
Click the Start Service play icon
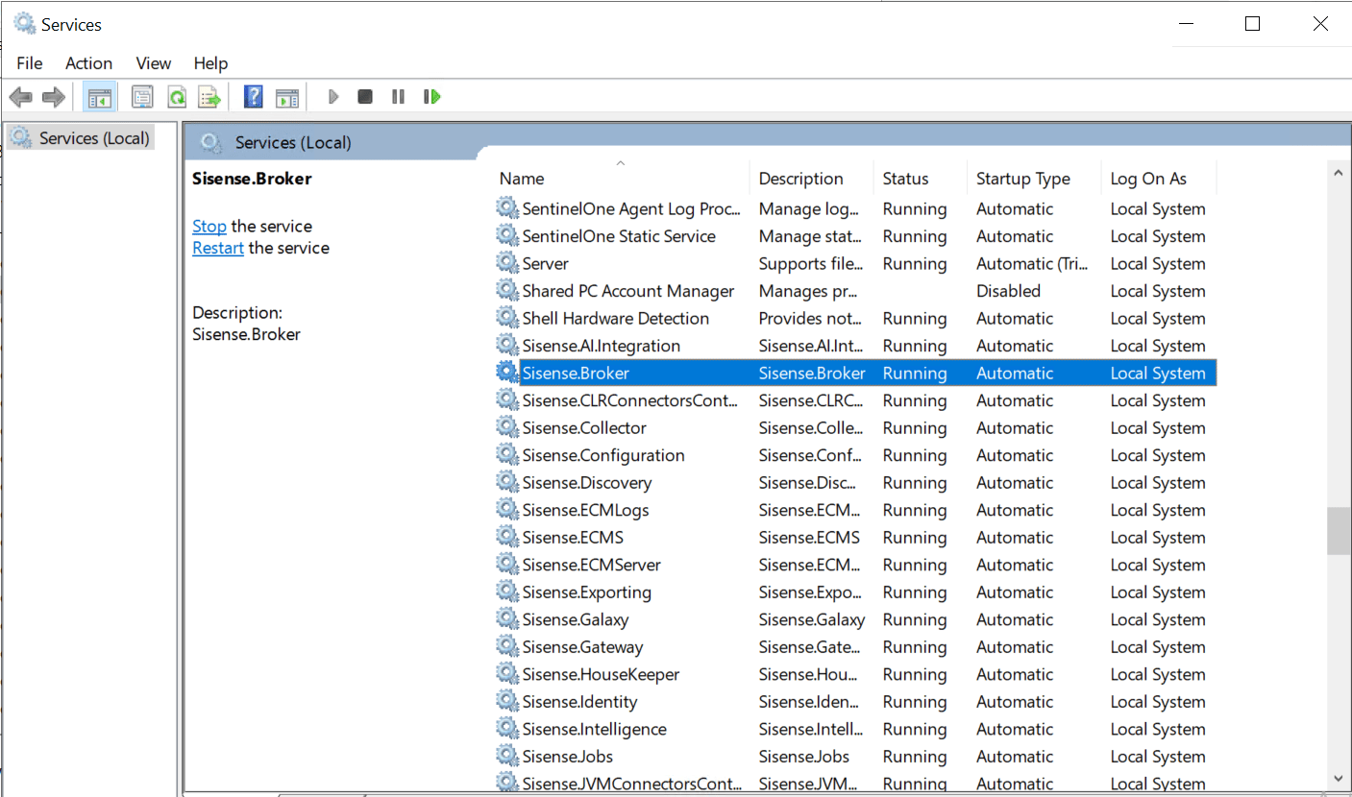coord(333,97)
